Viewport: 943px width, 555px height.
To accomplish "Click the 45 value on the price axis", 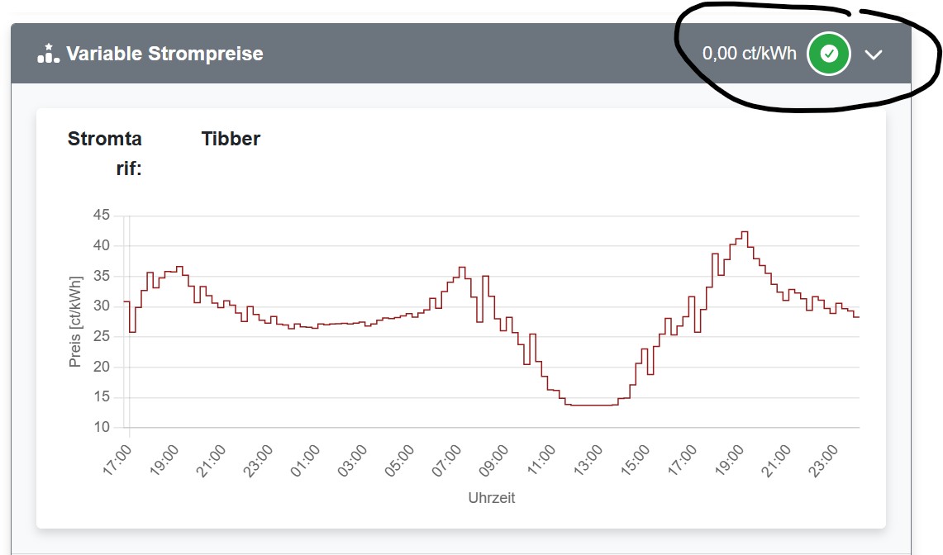I will pyautogui.click(x=101, y=216).
